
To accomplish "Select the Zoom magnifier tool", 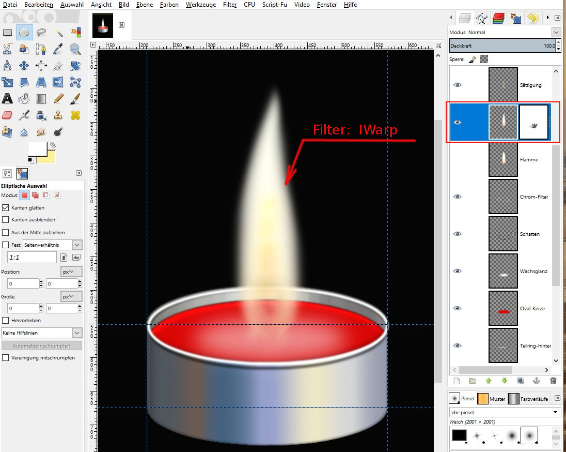I will click(x=75, y=49).
